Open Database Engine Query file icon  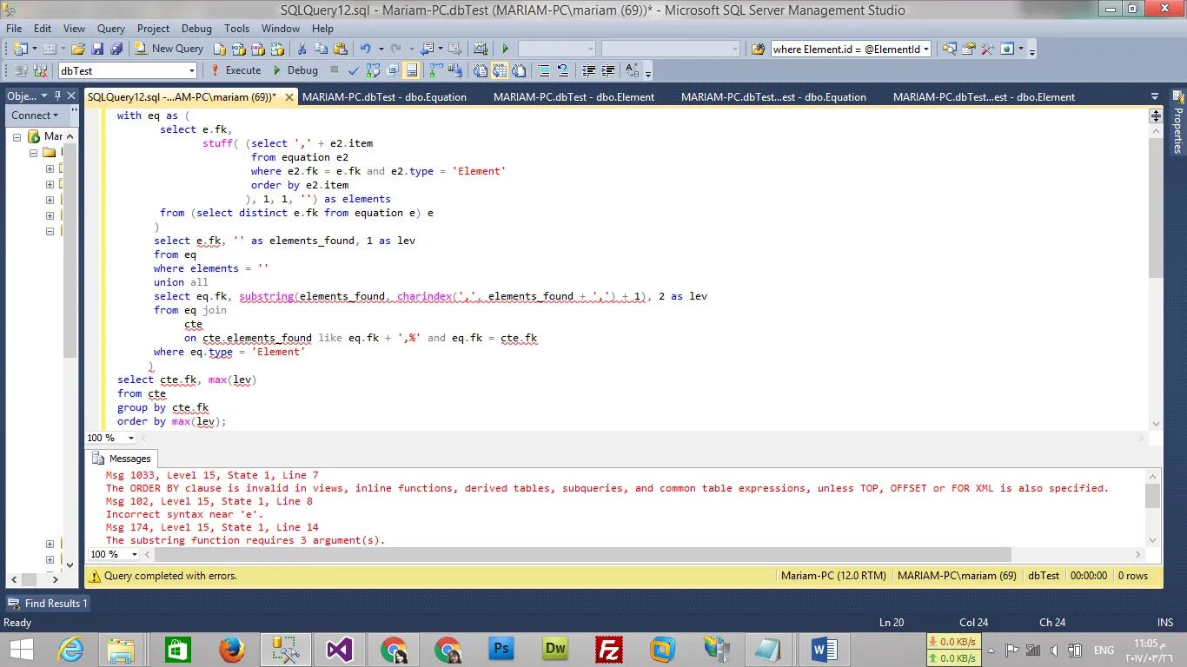[220, 49]
